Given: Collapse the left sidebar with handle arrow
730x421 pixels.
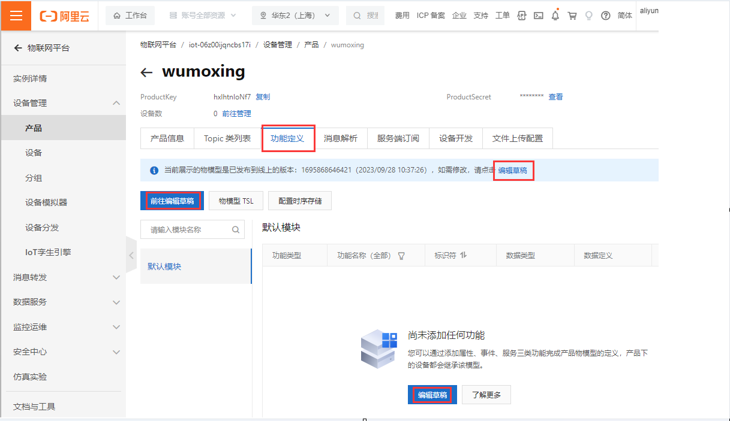Looking at the screenshot, I should tap(131, 255).
